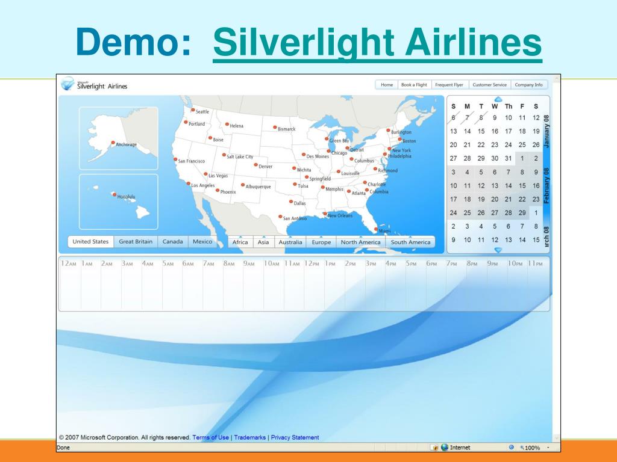Select the Phoenix city dot
Viewport: 617px width, 462px height.
coord(217,191)
